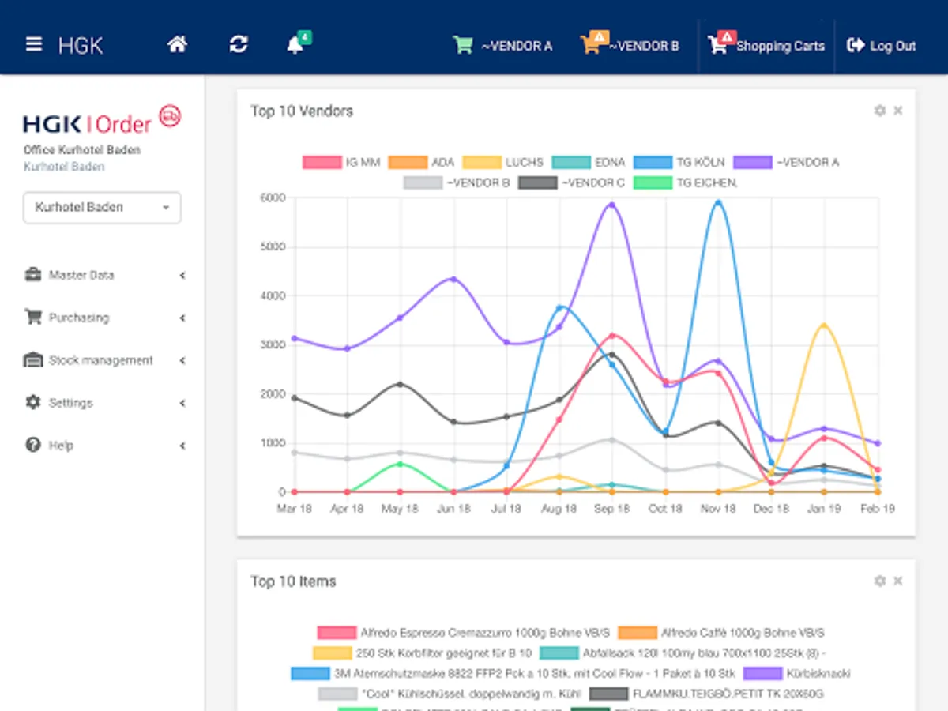
Task: Open the Top 10 Items settings gear
Action: [879, 581]
